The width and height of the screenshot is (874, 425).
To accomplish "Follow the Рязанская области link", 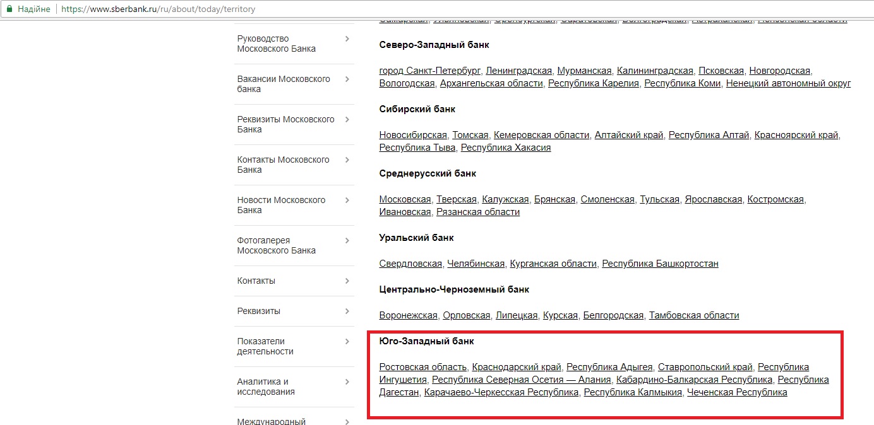I will point(478,212).
